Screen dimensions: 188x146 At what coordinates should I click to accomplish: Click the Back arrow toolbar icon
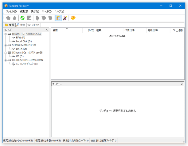coord(8,18)
